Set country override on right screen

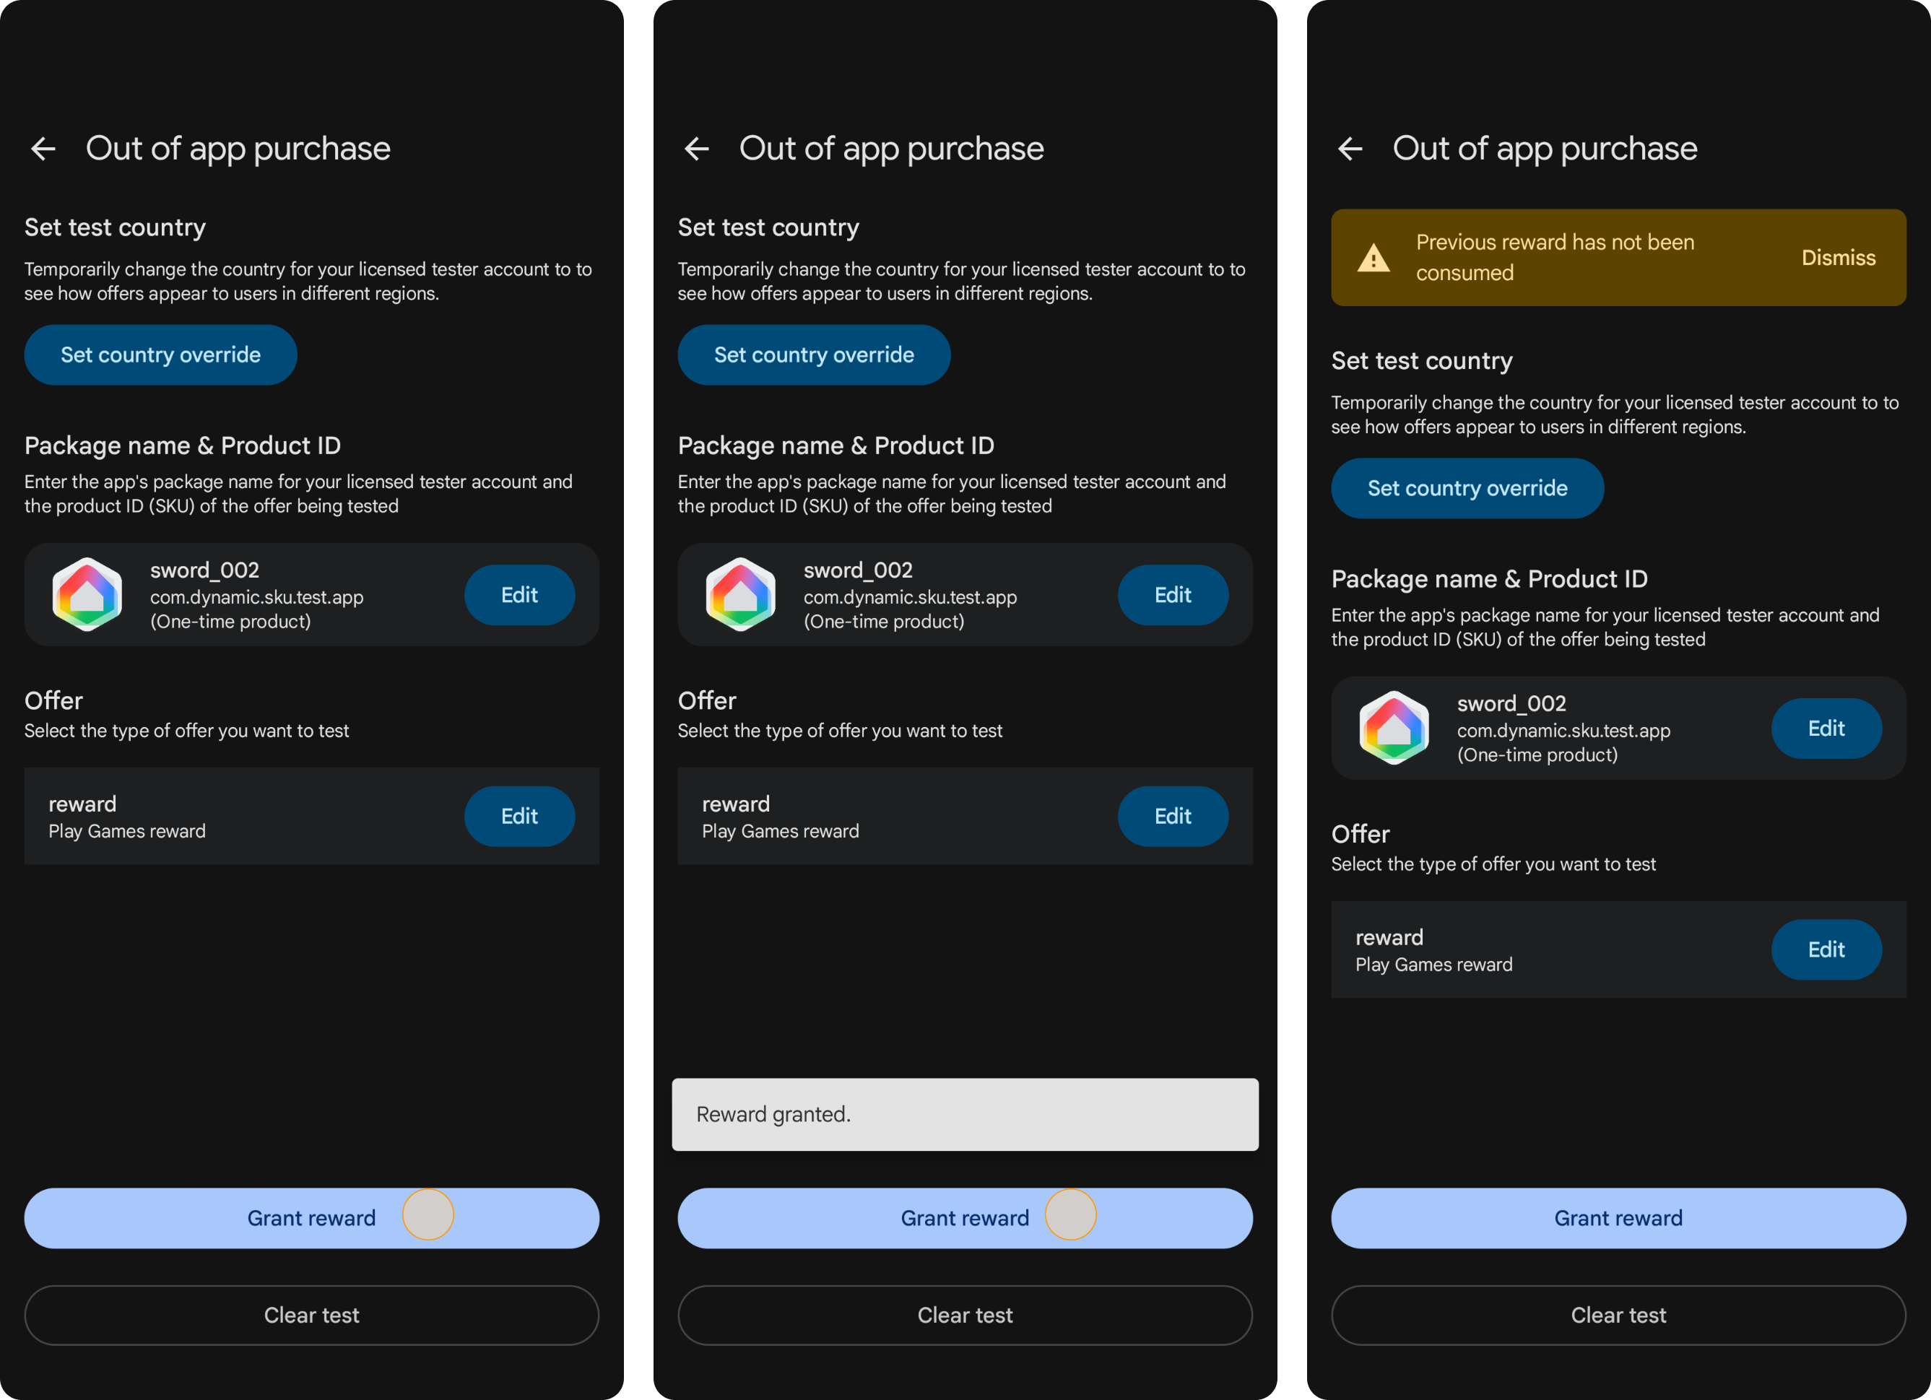[x=1467, y=489]
